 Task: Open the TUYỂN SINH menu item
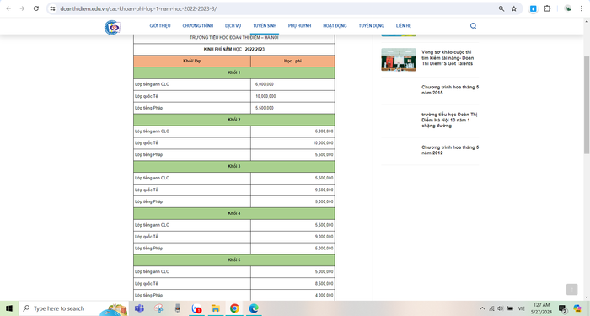pyautogui.click(x=265, y=25)
